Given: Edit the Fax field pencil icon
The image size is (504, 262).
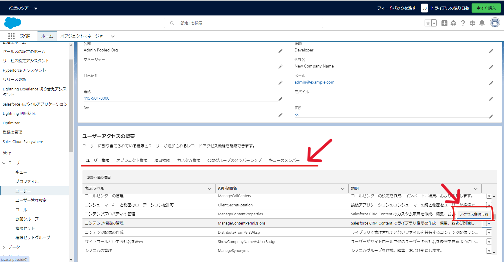Looking at the screenshot, I should [280, 114].
